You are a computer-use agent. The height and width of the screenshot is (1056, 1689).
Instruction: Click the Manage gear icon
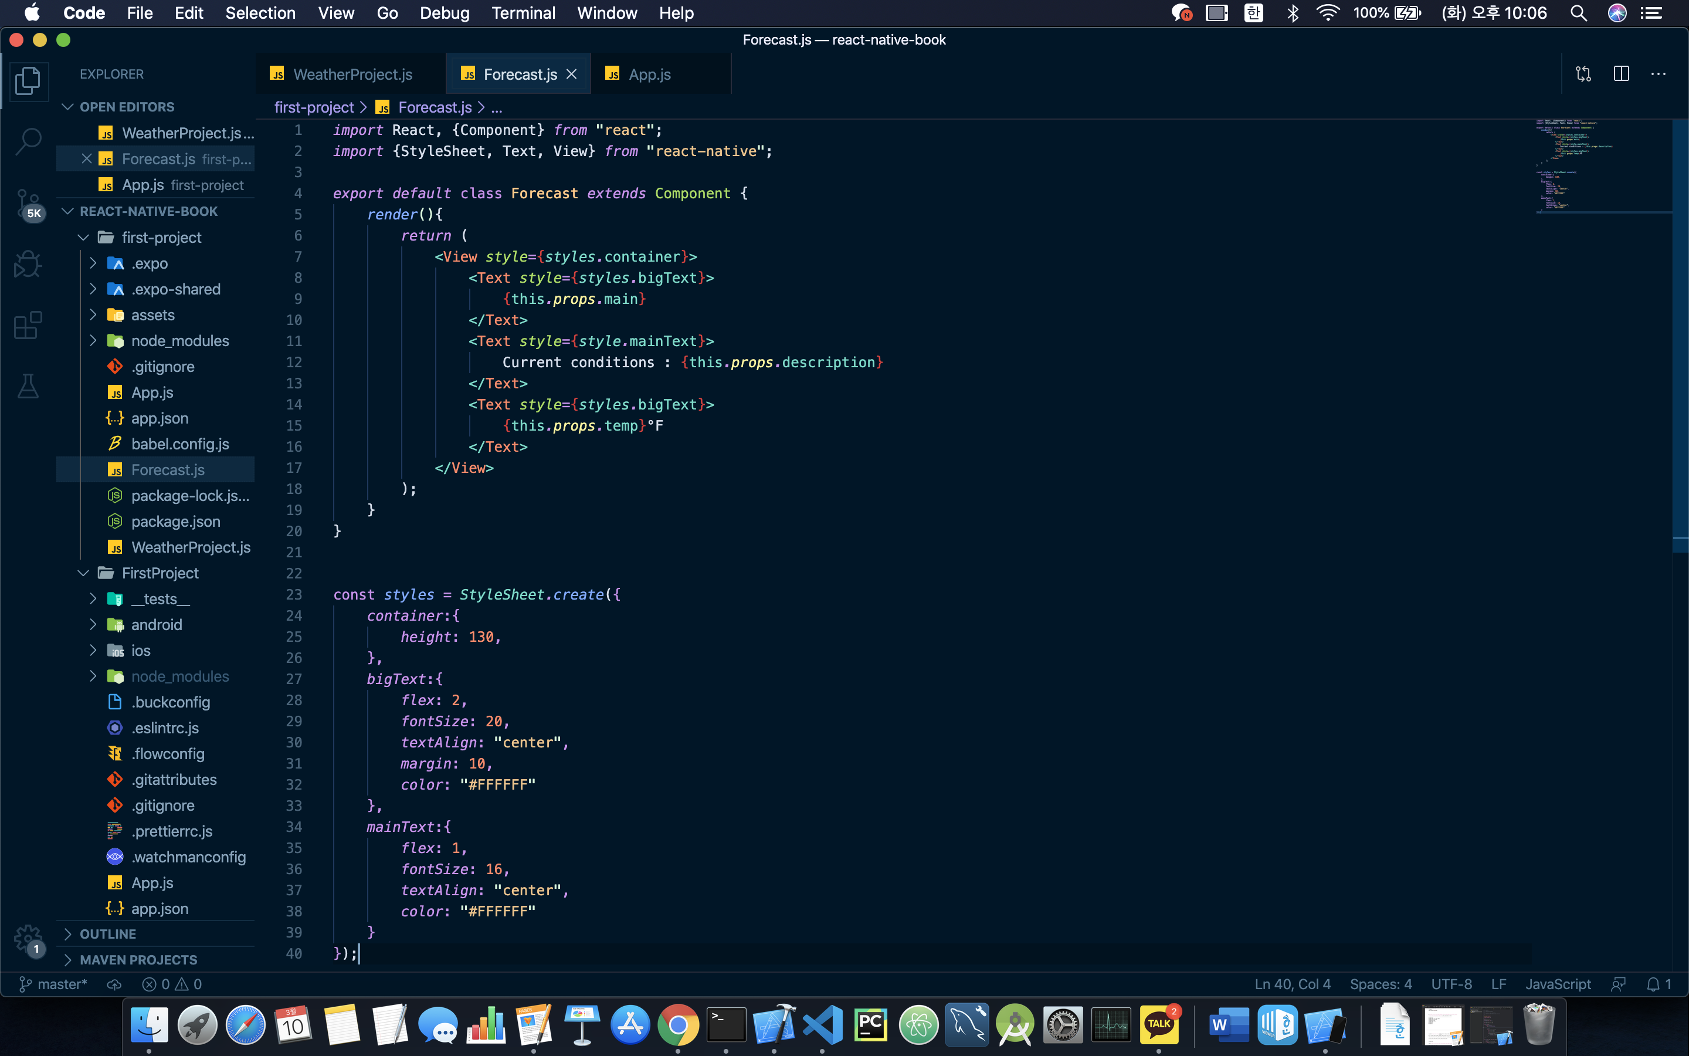[x=28, y=937]
